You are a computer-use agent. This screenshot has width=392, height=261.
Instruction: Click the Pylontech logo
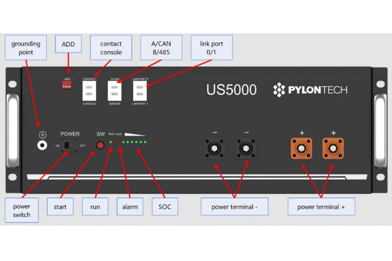310,90
